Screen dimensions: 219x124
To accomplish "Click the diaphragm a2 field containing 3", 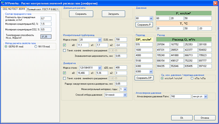I will (121, 73).
